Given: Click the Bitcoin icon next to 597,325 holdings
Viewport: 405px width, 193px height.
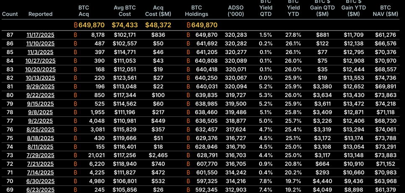Looking at the screenshot, I should [x=188, y=181].
